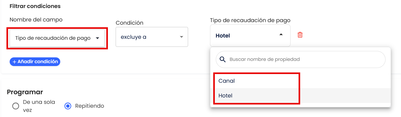The width and height of the screenshot is (401, 117).
Task: Delete the condition with the red trash icon
Action: 300,35
